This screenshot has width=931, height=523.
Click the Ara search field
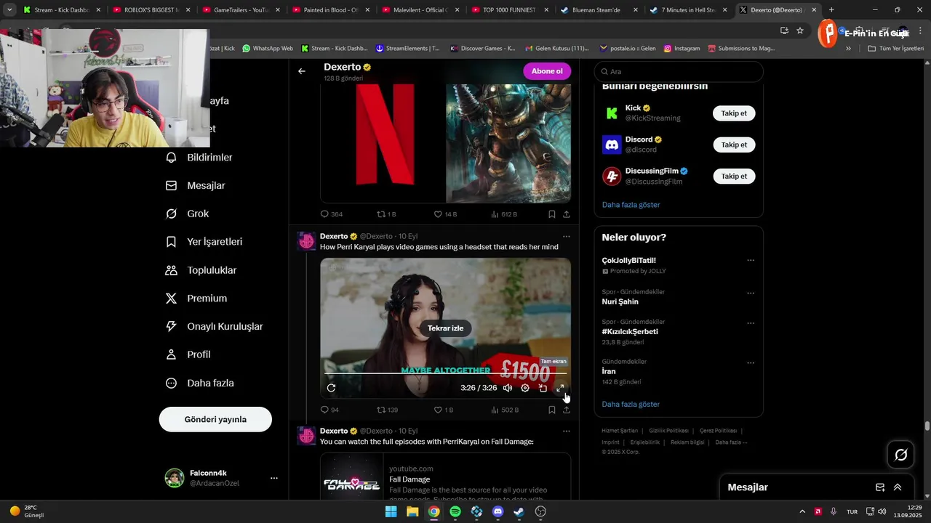[679, 72]
